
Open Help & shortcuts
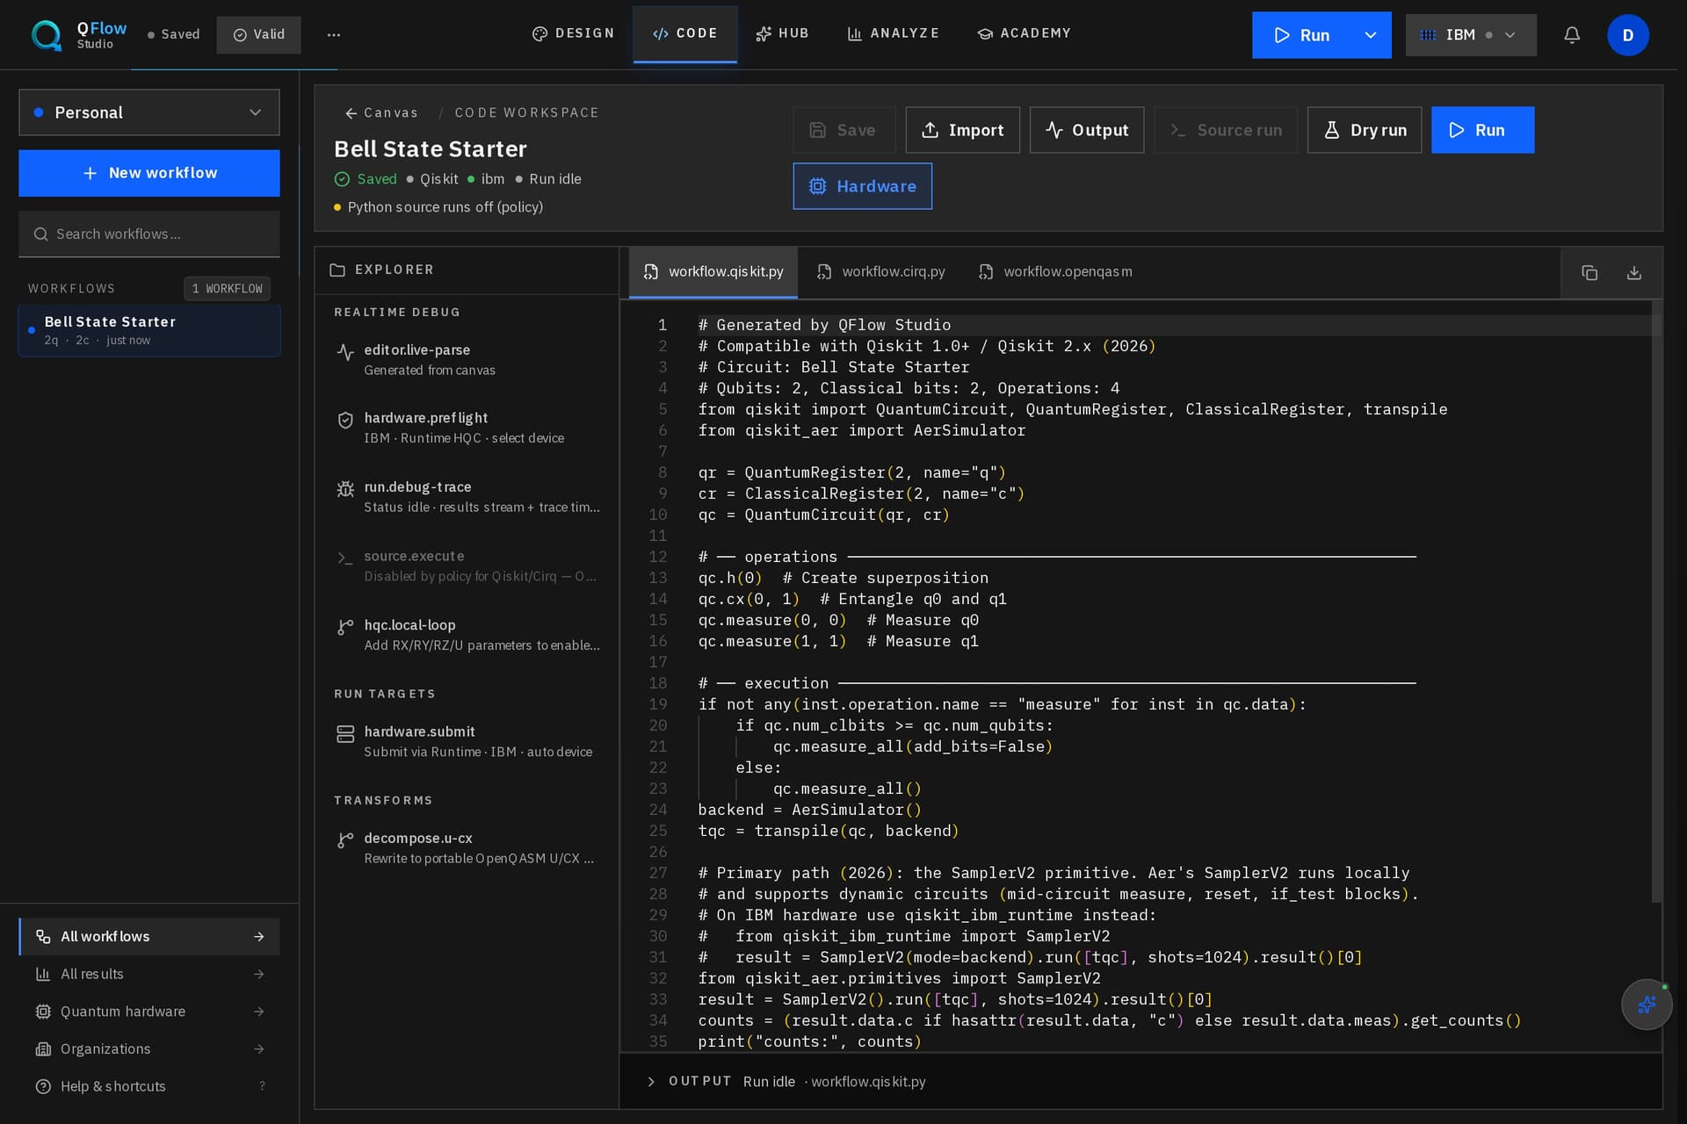[149, 1086]
